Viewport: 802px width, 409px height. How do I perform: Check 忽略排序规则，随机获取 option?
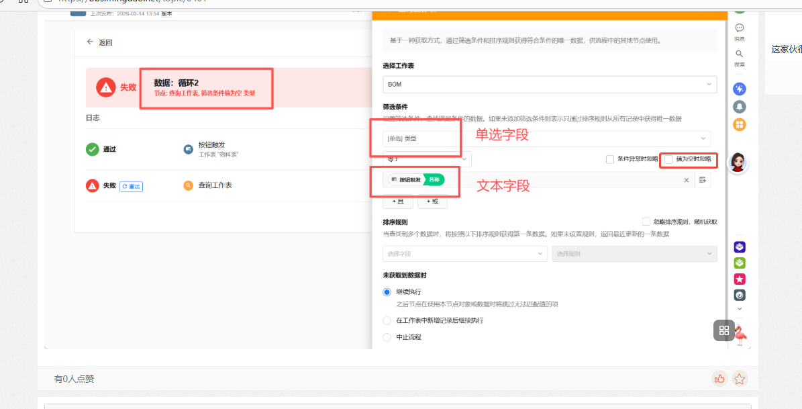[646, 222]
